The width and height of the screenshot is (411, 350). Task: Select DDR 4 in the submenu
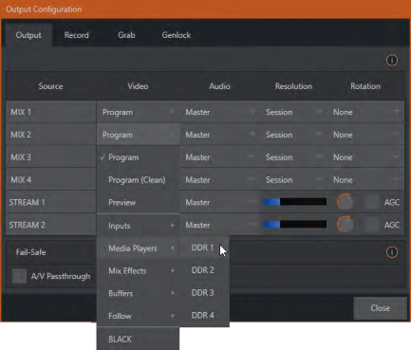pyautogui.click(x=204, y=315)
